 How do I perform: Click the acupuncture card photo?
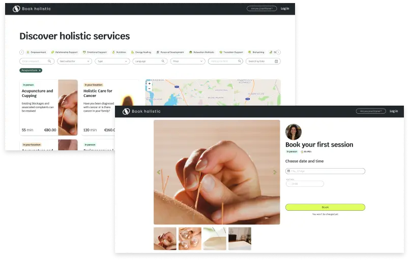68,108
